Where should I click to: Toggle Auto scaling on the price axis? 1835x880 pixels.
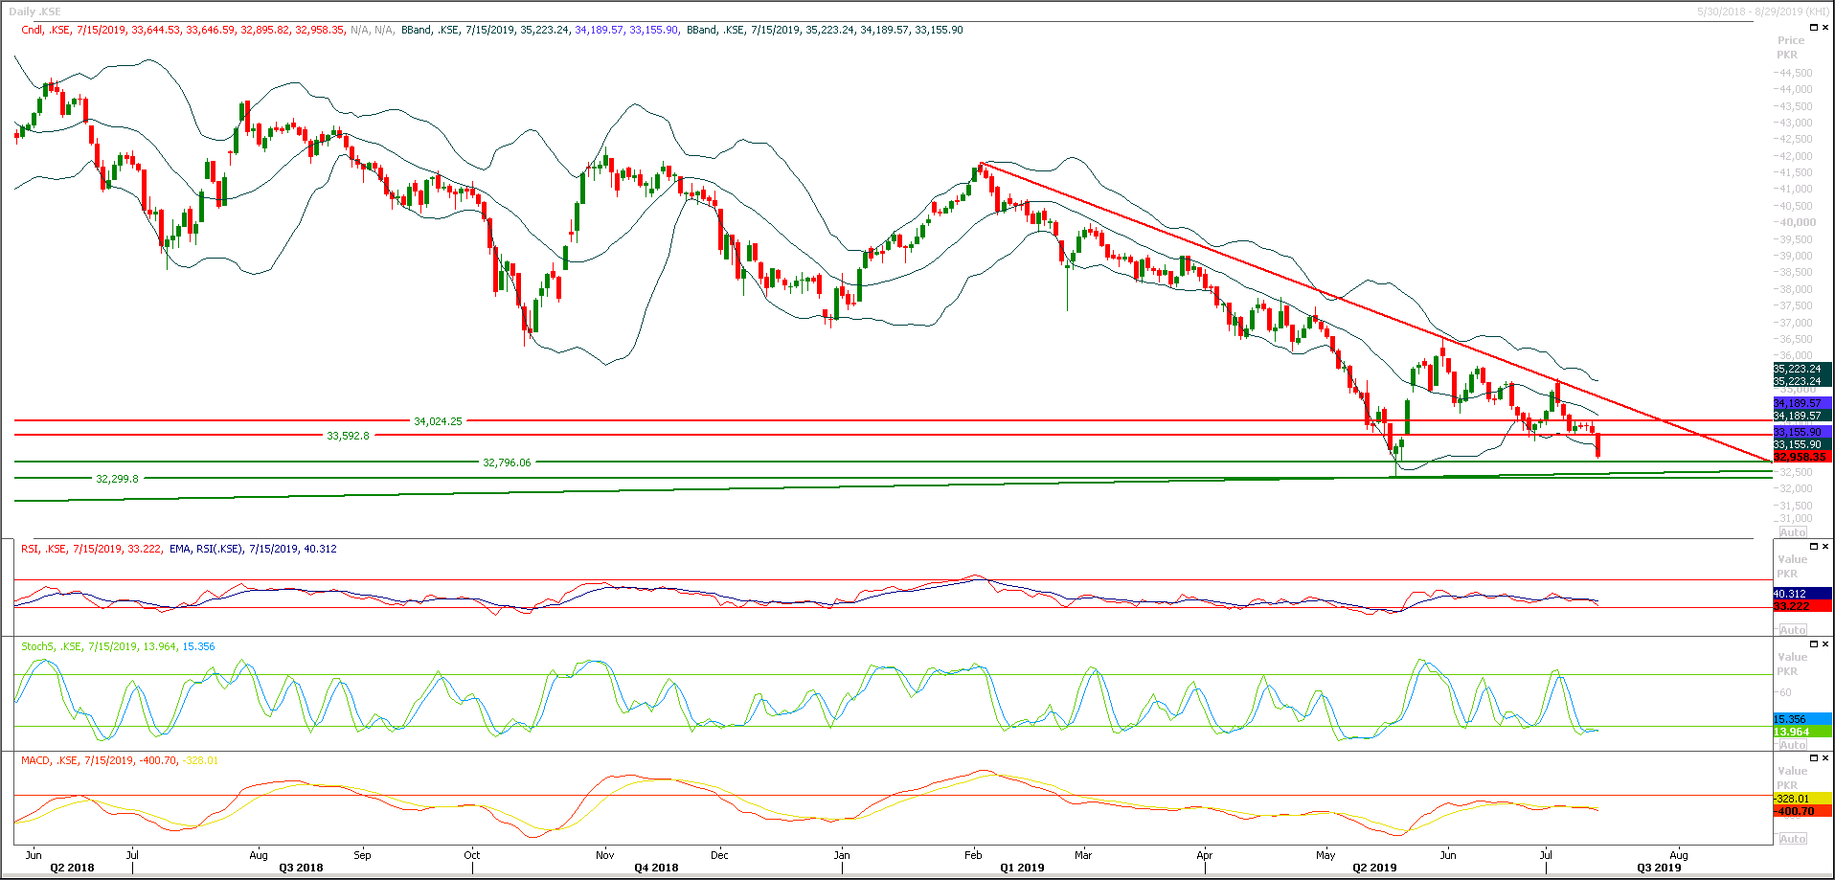tap(1793, 532)
